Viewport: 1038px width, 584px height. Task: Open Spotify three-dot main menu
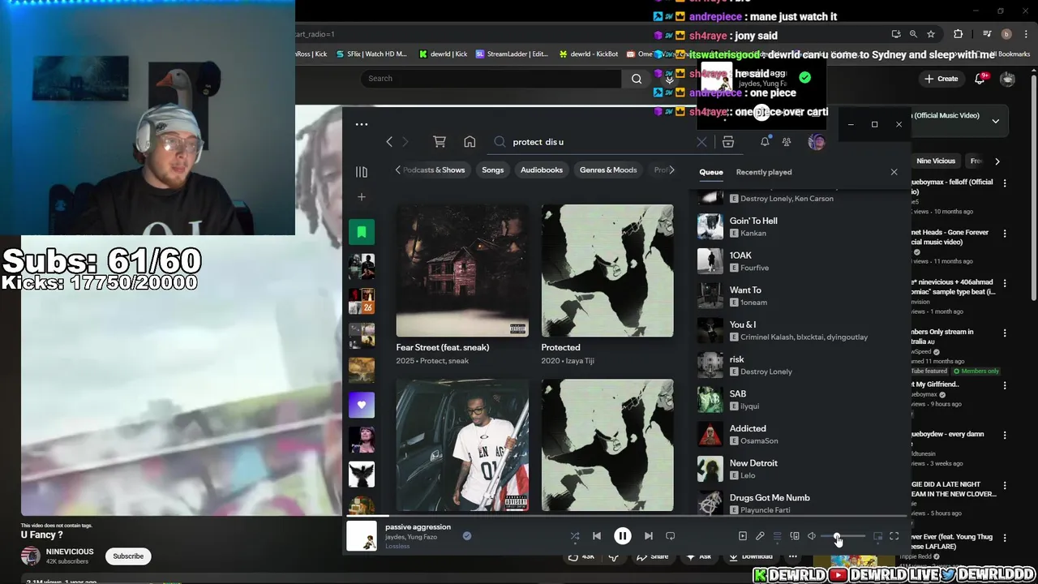[x=362, y=124]
